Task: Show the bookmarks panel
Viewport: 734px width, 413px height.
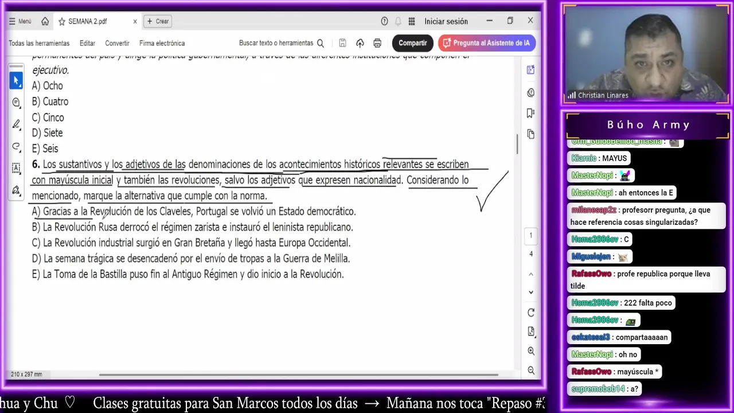Action: (x=530, y=113)
